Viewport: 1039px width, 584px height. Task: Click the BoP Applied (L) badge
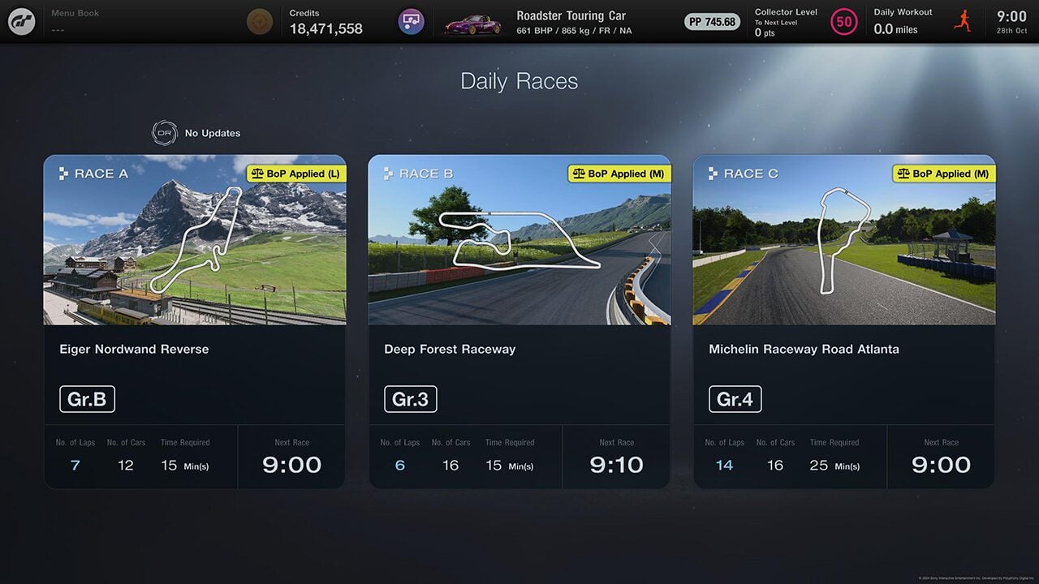pos(295,174)
